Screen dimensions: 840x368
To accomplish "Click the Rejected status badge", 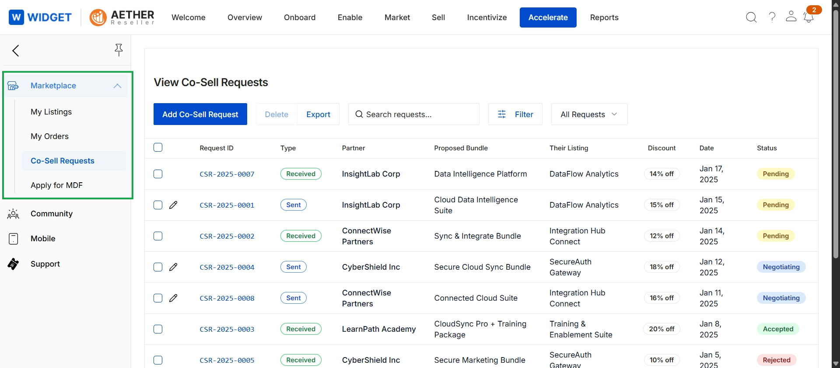I will [777, 360].
